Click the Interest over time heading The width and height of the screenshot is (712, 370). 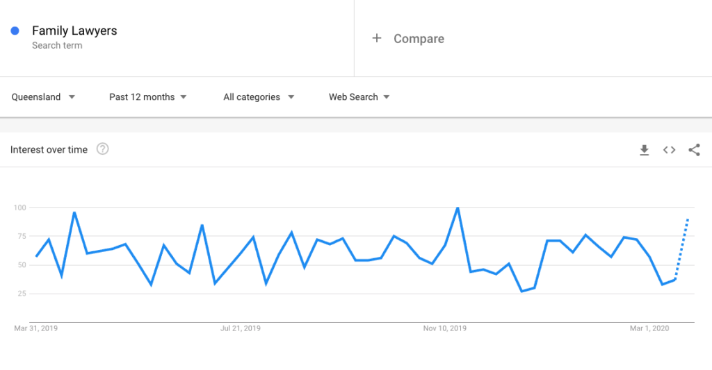49,150
